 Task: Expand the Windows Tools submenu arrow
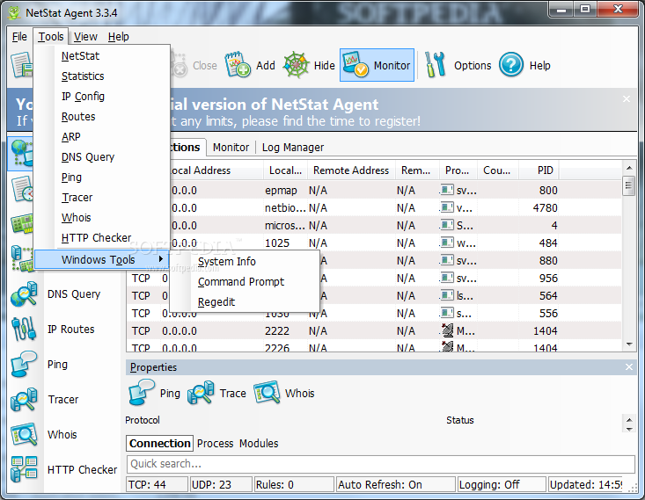[161, 259]
